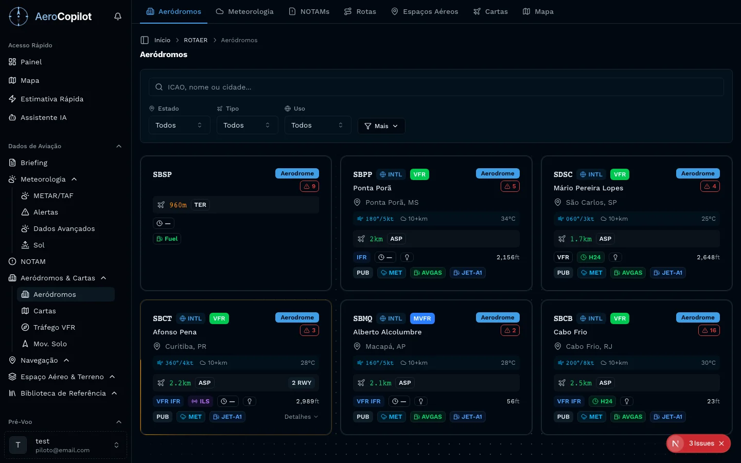Open the Espaços Aéreos tab

click(425, 11)
